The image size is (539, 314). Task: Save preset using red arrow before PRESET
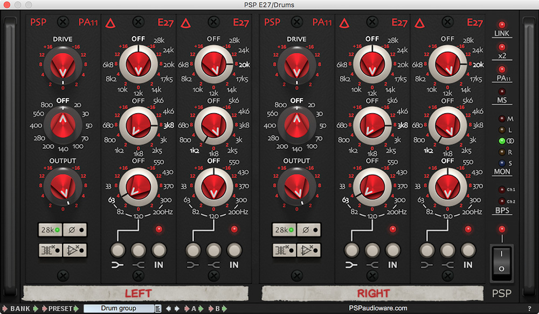(45, 309)
